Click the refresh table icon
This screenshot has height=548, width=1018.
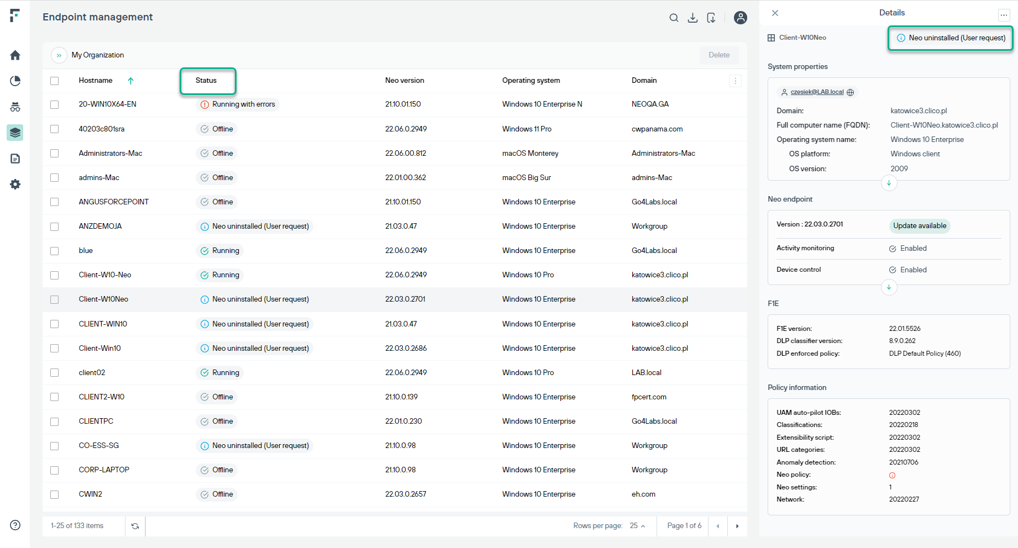135,526
